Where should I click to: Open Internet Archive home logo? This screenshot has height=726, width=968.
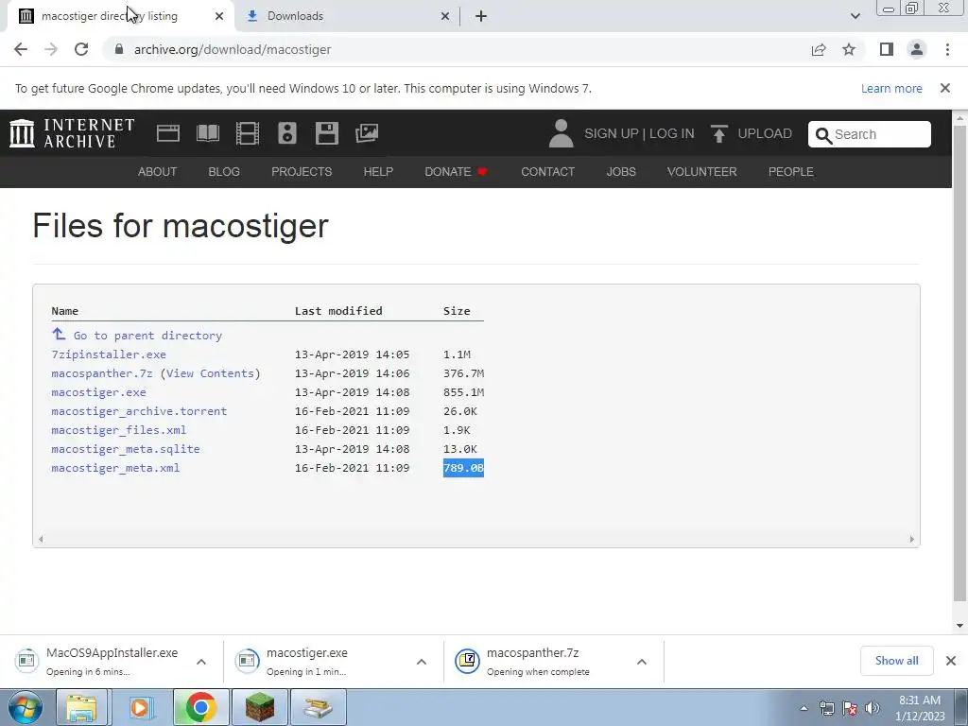(x=72, y=133)
